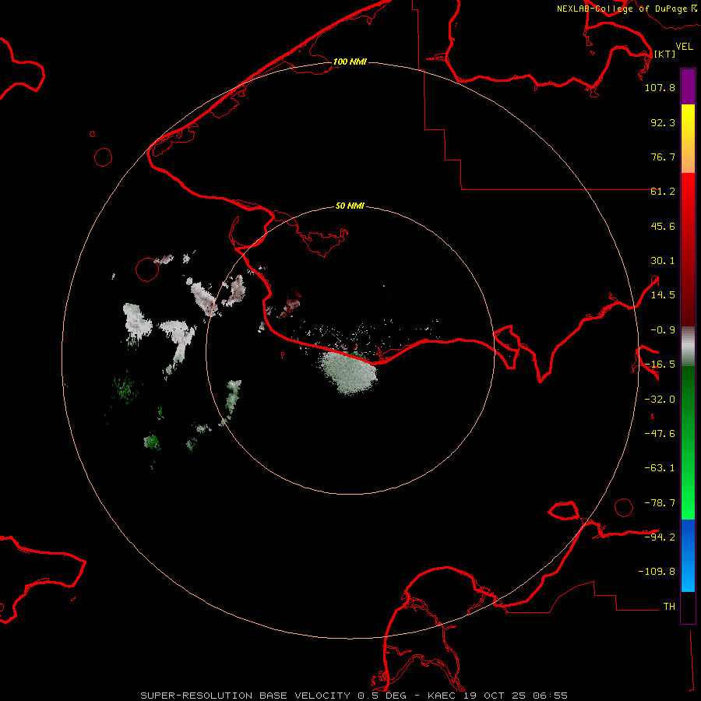Pick the purple segment of the color bar
The width and height of the screenshot is (701, 701).
(x=688, y=86)
